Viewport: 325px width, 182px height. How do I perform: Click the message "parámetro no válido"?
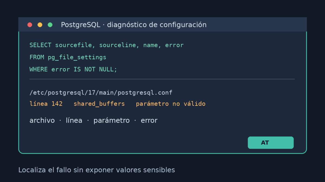(171, 104)
